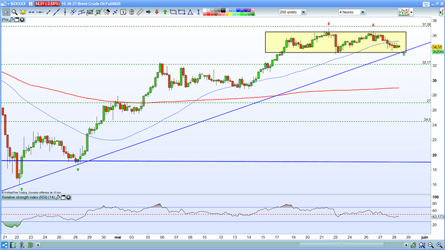Select the horizontal line drawing tool
The height and width of the screenshot is (250, 445).
(x=31, y=12)
